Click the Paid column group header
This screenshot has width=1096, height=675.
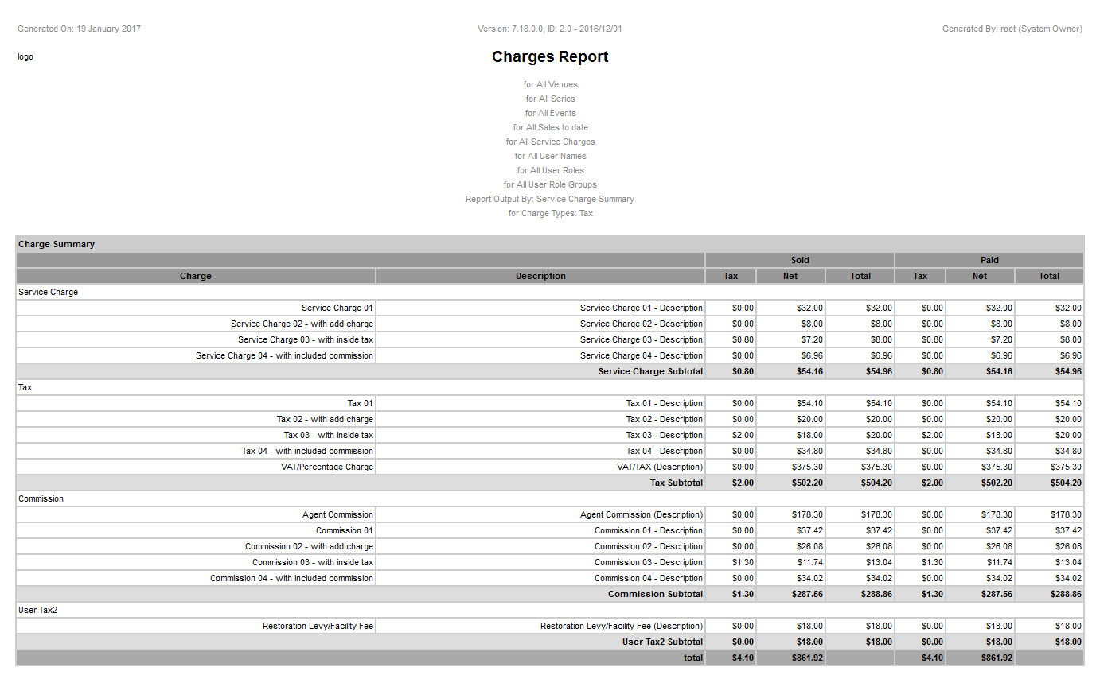[989, 260]
